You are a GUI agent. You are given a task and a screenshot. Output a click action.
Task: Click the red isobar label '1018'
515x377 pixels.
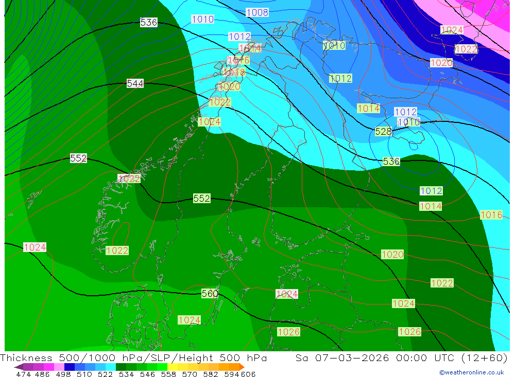click(x=234, y=72)
